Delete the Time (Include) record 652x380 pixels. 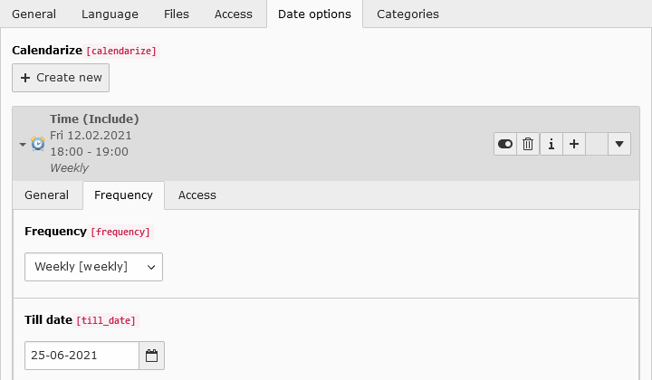coord(528,144)
